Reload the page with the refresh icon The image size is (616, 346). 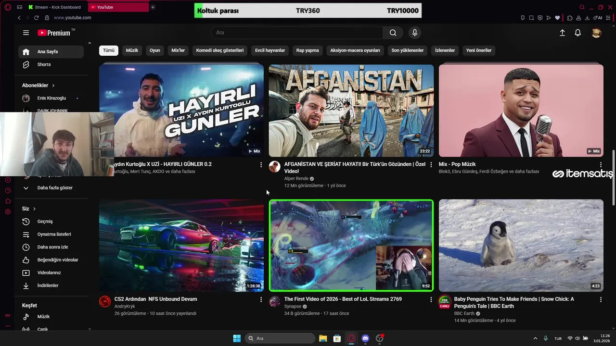click(x=36, y=18)
